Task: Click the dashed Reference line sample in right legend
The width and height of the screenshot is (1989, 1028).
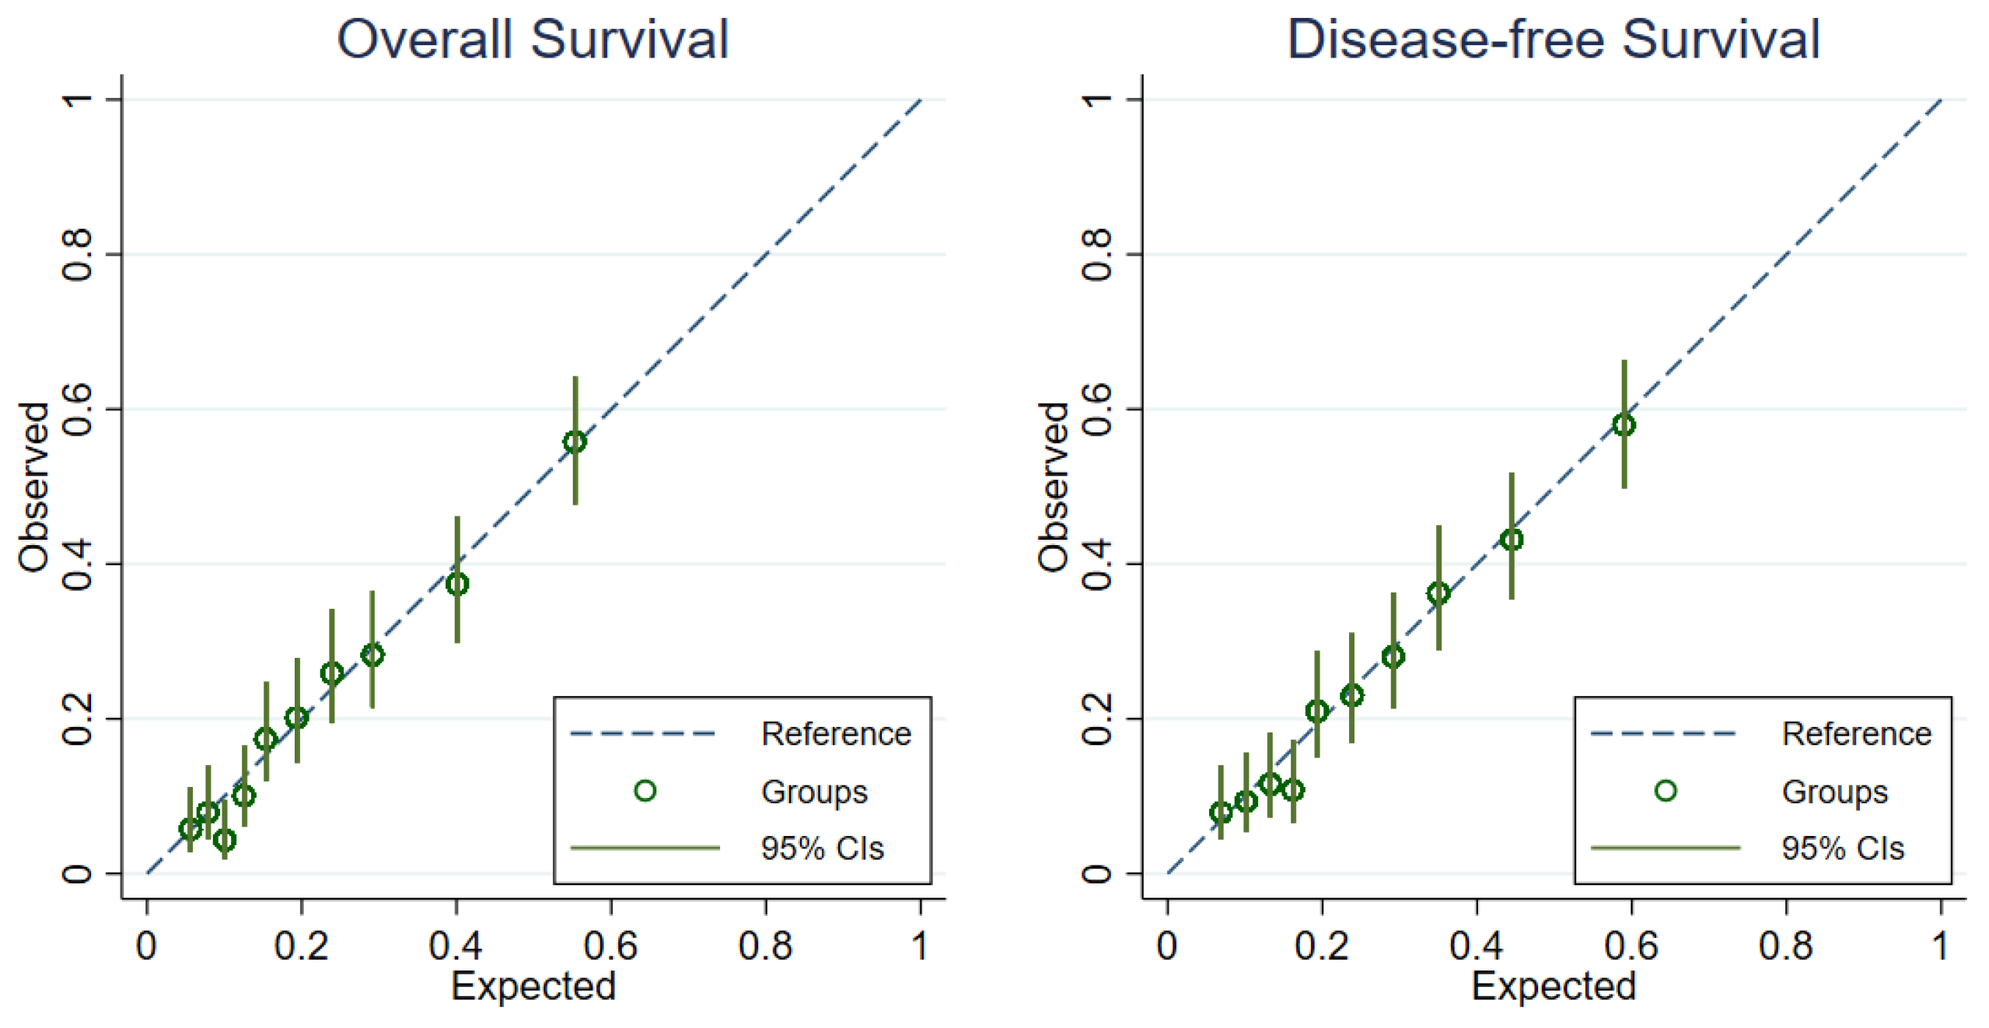Action: point(1663,733)
